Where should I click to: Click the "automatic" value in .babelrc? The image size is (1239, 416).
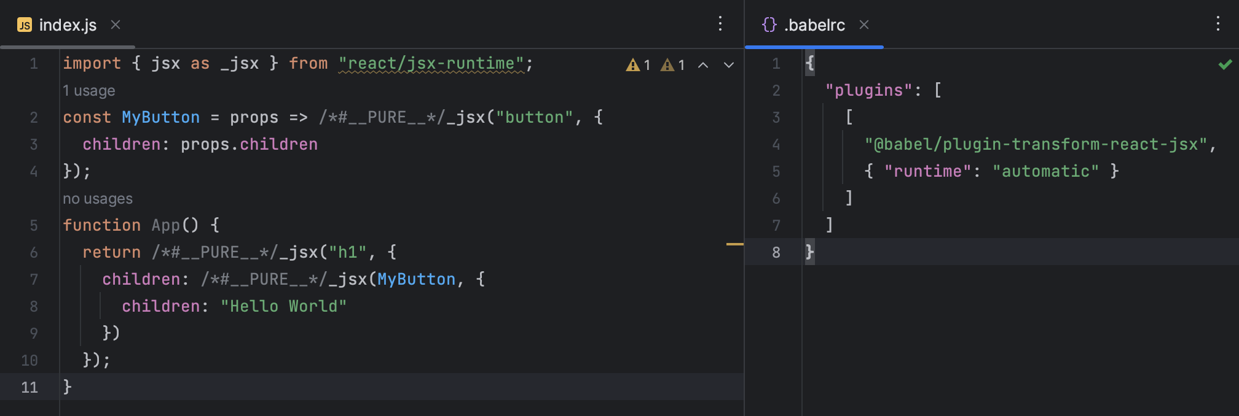tap(1045, 171)
